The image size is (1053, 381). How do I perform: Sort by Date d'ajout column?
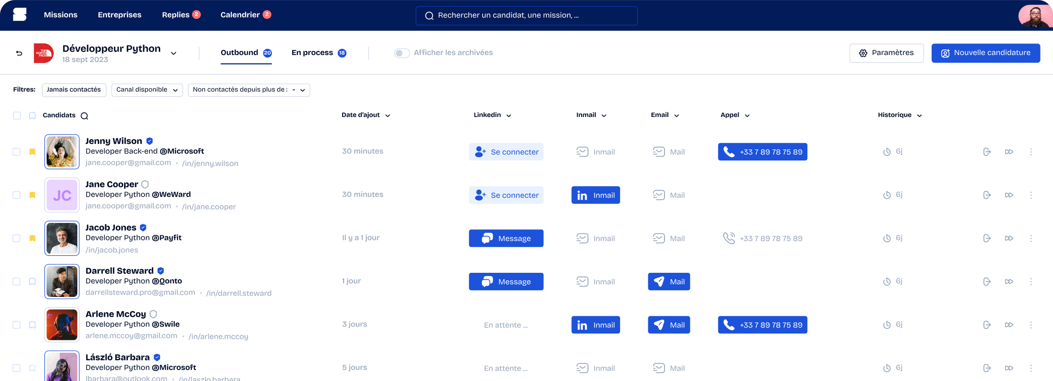tap(366, 115)
